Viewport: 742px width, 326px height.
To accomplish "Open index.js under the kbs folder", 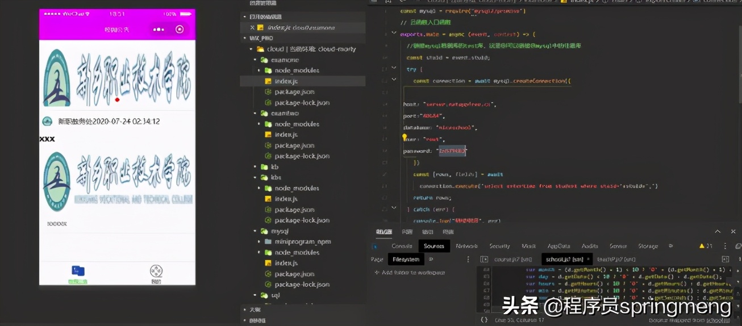I will (x=286, y=199).
